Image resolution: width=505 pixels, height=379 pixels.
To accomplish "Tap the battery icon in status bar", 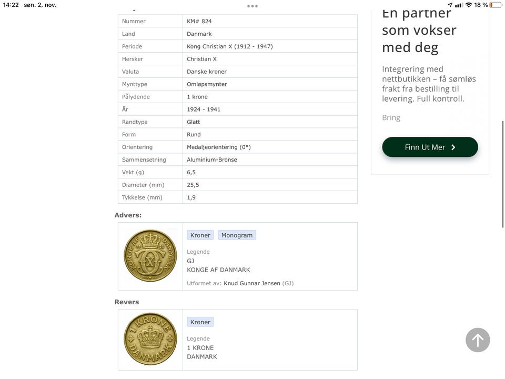I will point(496,5).
